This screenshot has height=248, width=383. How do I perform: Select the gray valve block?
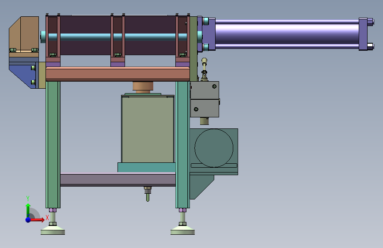coord(205,99)
